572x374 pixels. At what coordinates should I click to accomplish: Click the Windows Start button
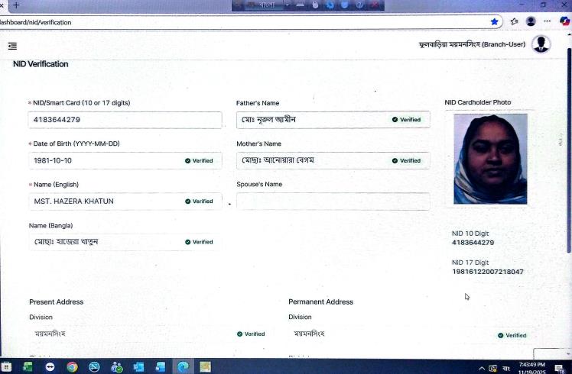click(6, 367)
